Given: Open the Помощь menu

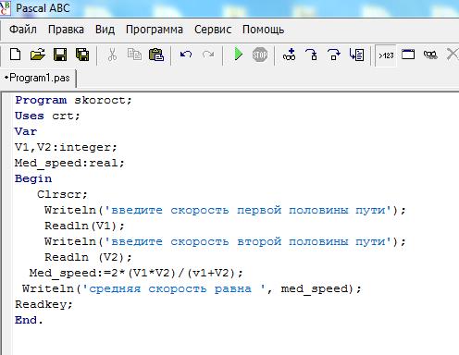Looking at the screenshot, I should coord(263,30).
